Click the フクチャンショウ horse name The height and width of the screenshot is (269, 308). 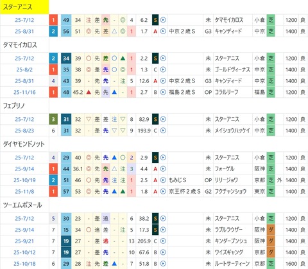[x=230, y=192]
